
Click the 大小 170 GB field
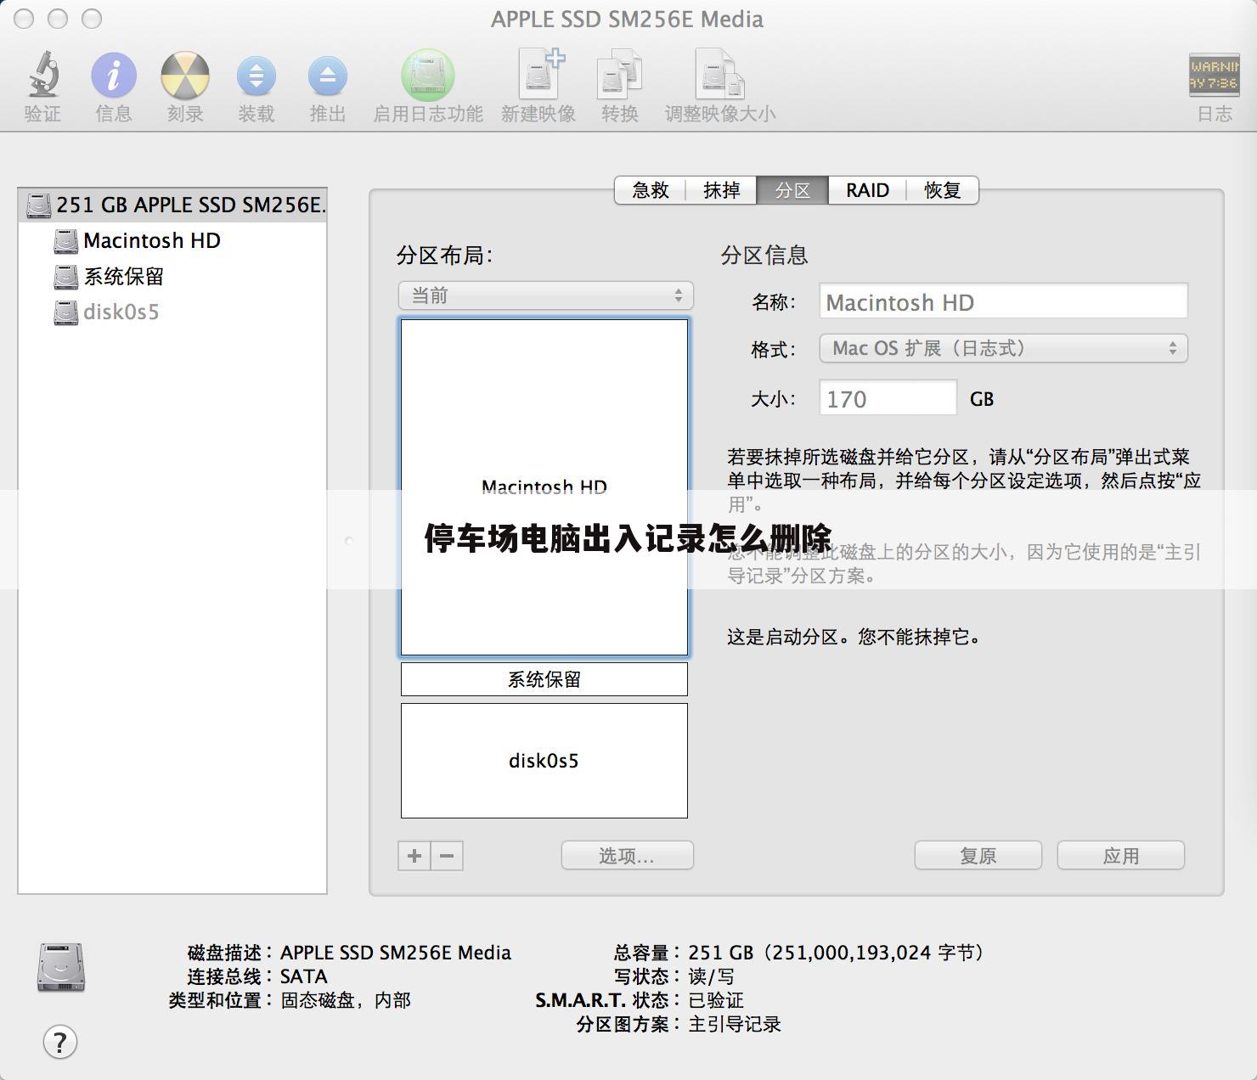tap(888, 397)
